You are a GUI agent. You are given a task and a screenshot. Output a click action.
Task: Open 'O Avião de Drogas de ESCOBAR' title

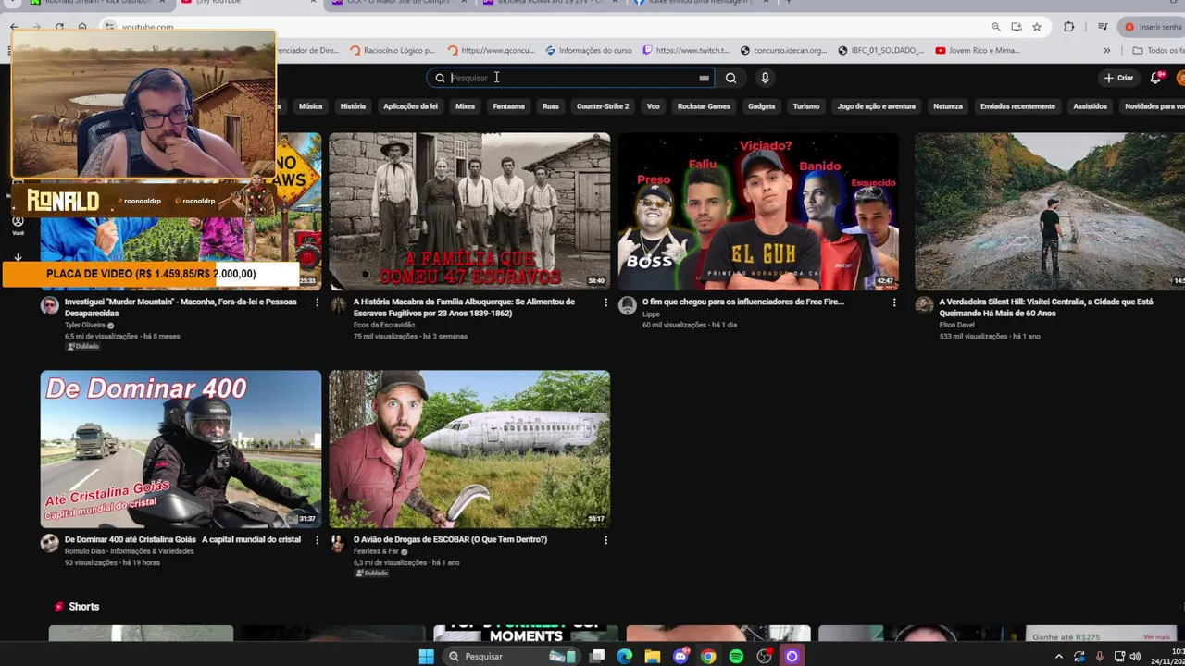coord(450,539)
